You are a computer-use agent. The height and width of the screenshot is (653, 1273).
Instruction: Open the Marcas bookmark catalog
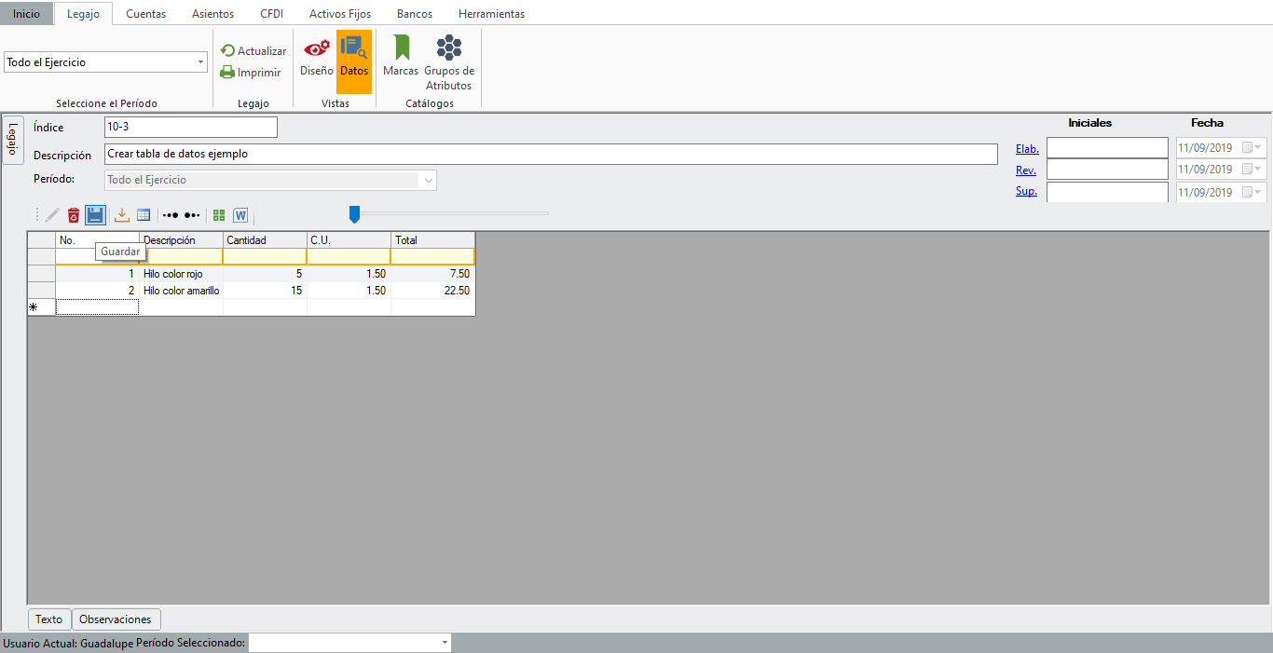(x=401, y=56)
